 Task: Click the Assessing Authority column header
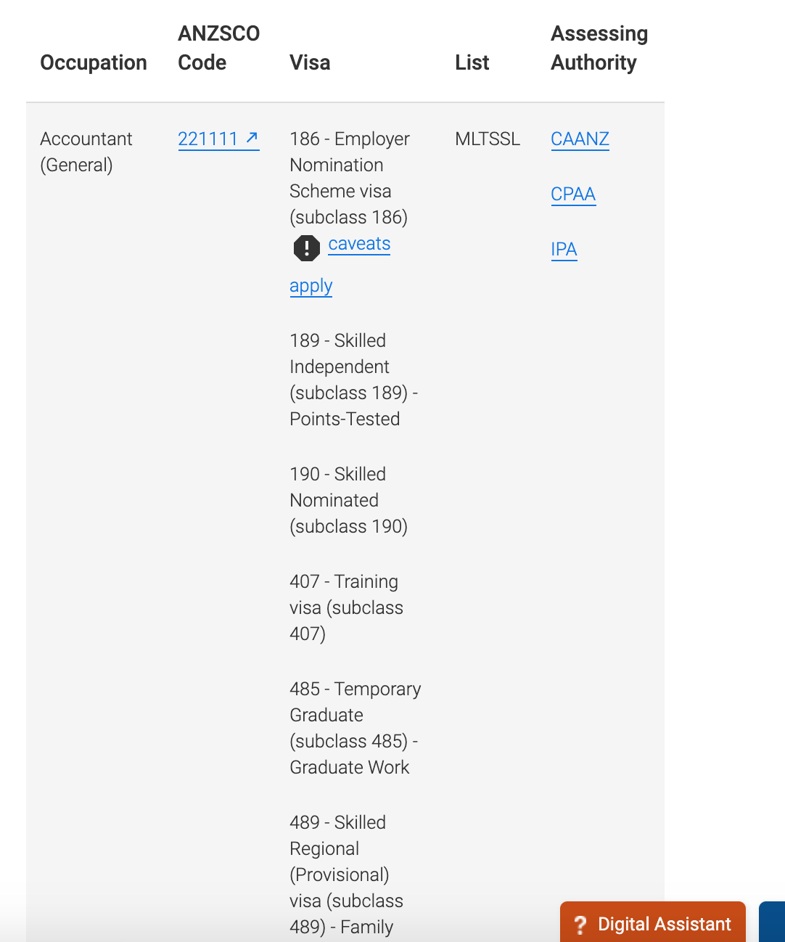pos(599,48)
